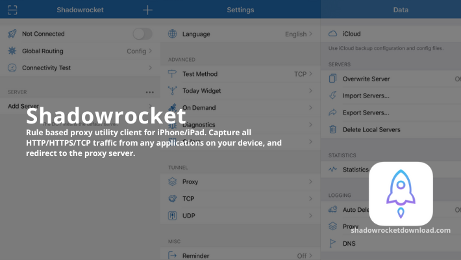Select the Data header title
The width and height of the screenshot is (461, 260).
point(401,10)
